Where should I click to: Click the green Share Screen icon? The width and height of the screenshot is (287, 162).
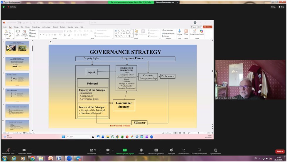(x=125, y=150)
